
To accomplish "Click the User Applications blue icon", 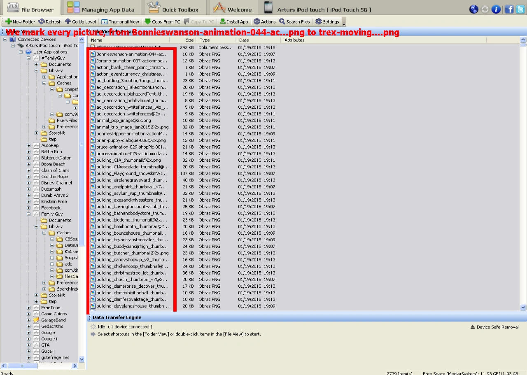I will pyautogui.click(x=28, y=52).
